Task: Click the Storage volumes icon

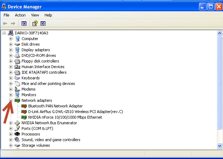Action: (x=17, y=145)
